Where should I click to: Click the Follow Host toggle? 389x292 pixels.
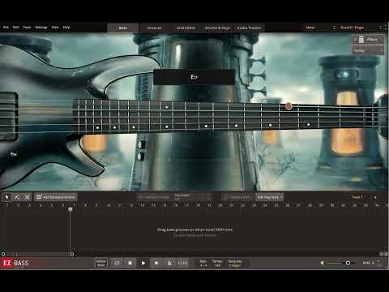(x=101, y=263)
